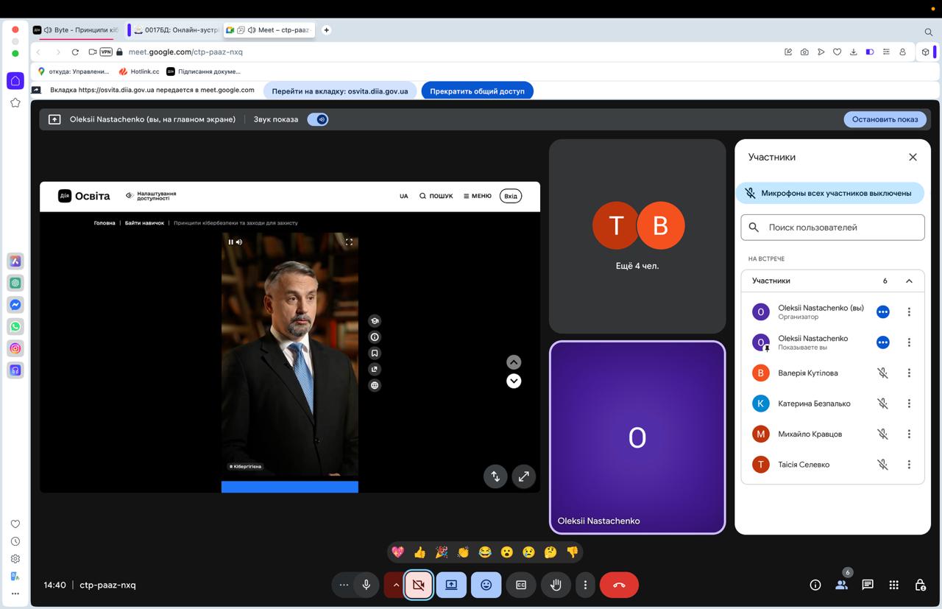The image size is (942, 609).
Task: Open more options for Валерія Кутілова
Action: (x=909, y=373)
